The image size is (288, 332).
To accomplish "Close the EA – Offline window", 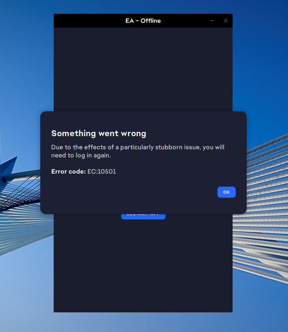I will [226, 21].
